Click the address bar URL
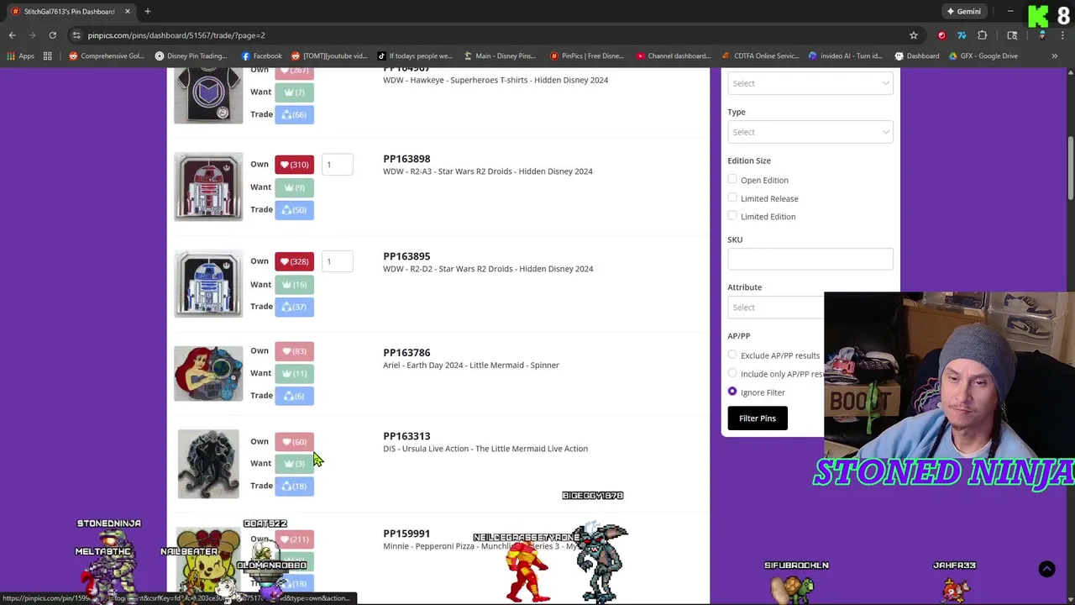Screen dimensions: 1075x605 (x=176, y=35)
